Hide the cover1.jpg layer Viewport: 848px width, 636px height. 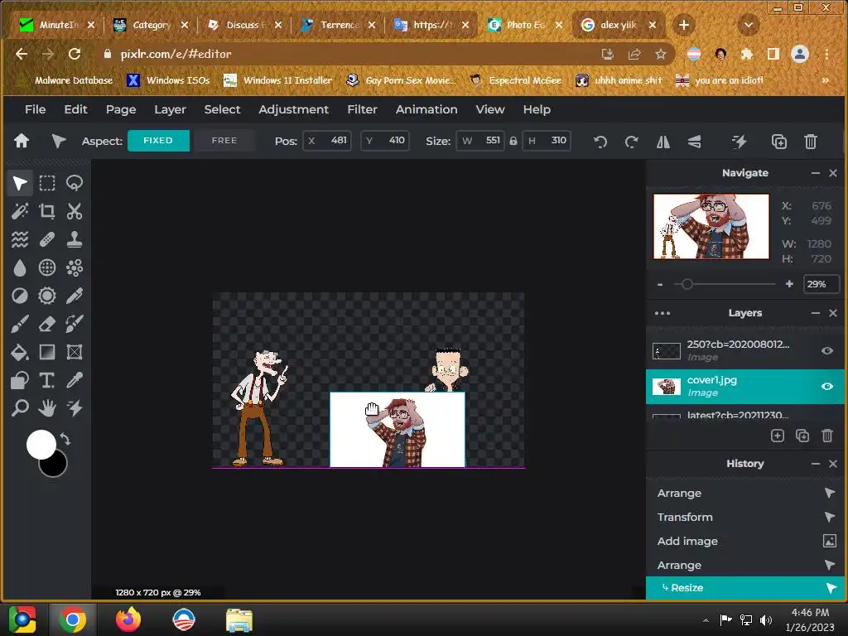[x=827, y=386]
